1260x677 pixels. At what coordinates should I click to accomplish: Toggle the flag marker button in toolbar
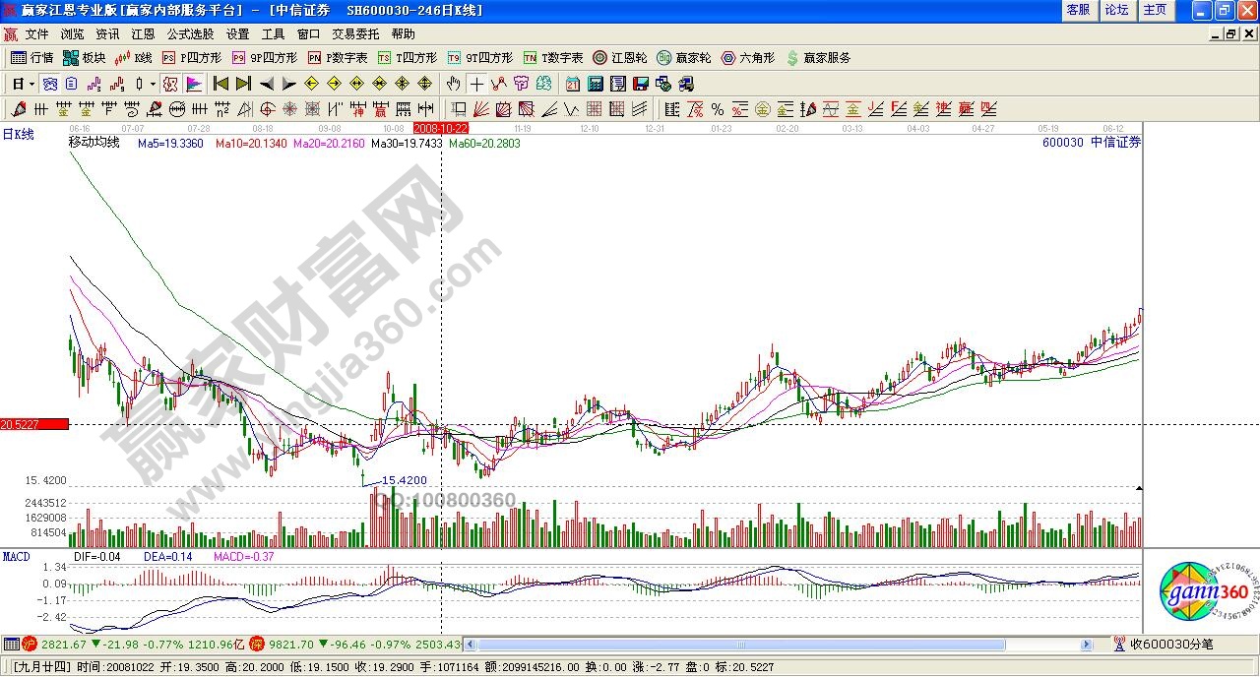click(x=194, y=84)
